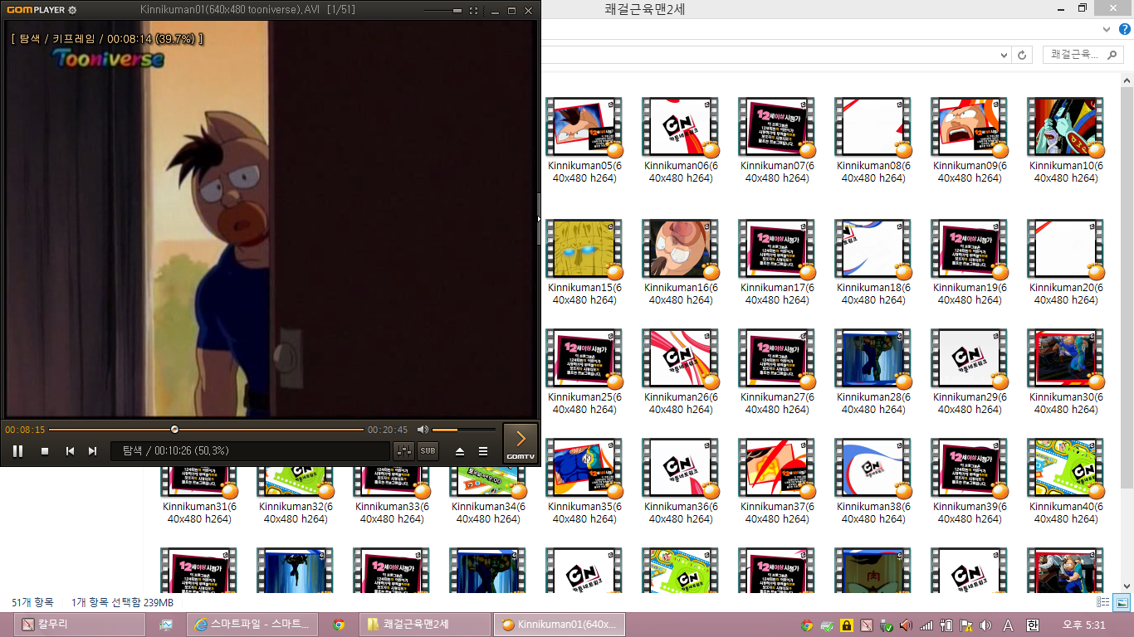The width and height of the screenshot is (1134, 637).
Task: Click the taskbar clock 오후 5:31
Action: (x=1084, y=625)
